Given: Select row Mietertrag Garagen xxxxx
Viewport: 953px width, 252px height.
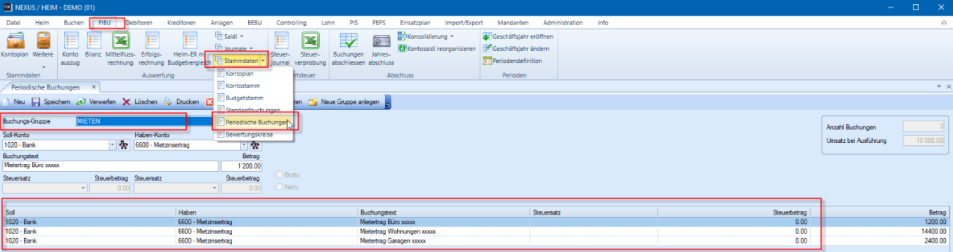Looking at the screenshot, I should [x=475, y=241].
